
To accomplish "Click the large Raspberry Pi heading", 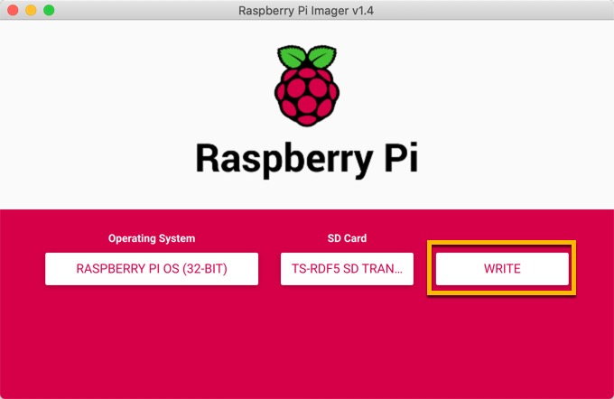I will click(x=307, y=159).
